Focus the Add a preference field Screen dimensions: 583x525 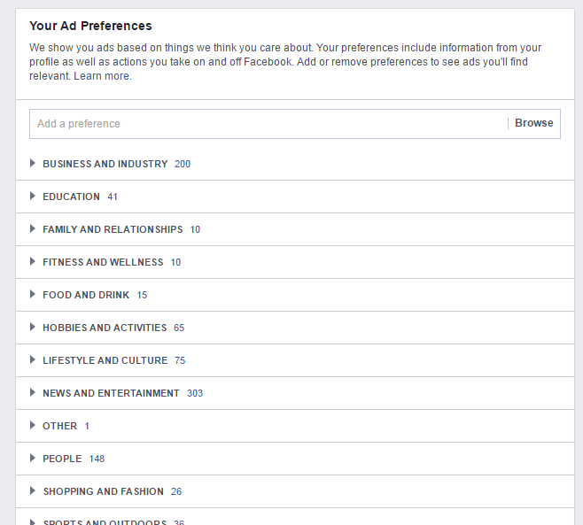268,124
